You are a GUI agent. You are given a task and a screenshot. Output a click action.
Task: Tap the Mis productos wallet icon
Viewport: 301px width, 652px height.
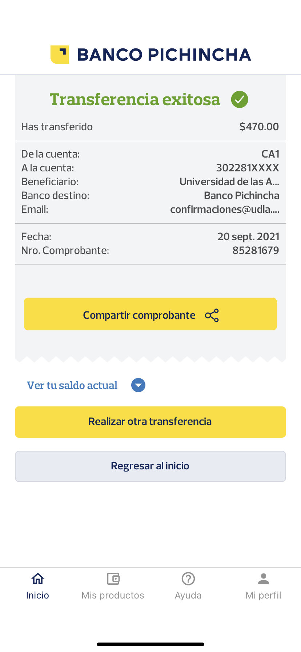pyautogui.click(x=113, y=579)
